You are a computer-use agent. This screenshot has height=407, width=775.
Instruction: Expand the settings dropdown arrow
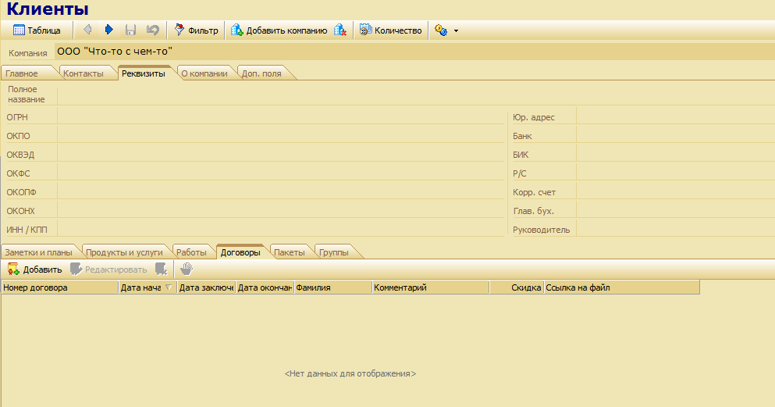click(456, 30)
